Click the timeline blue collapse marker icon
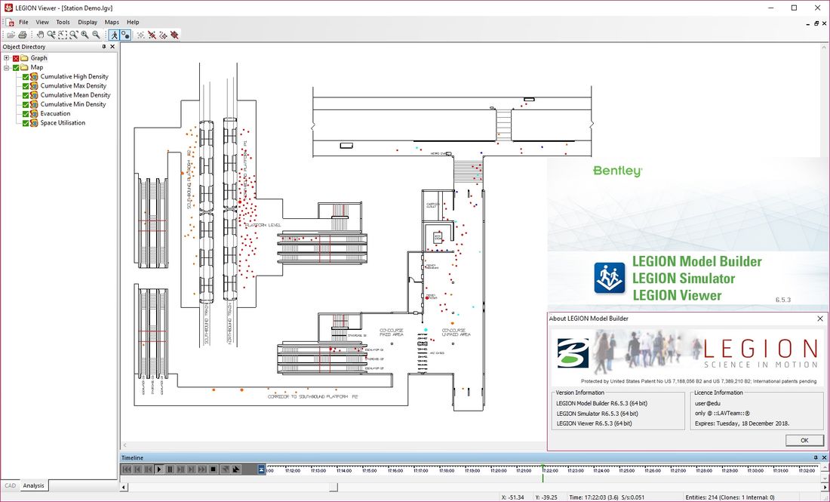This screenshot has height=502, width=830. click(262, 470)
